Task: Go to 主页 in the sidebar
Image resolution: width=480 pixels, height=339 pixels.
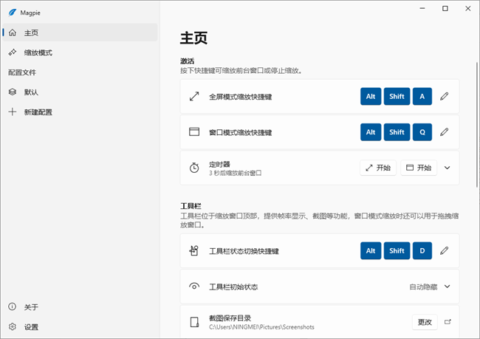Action: click(x=31, y=32)
